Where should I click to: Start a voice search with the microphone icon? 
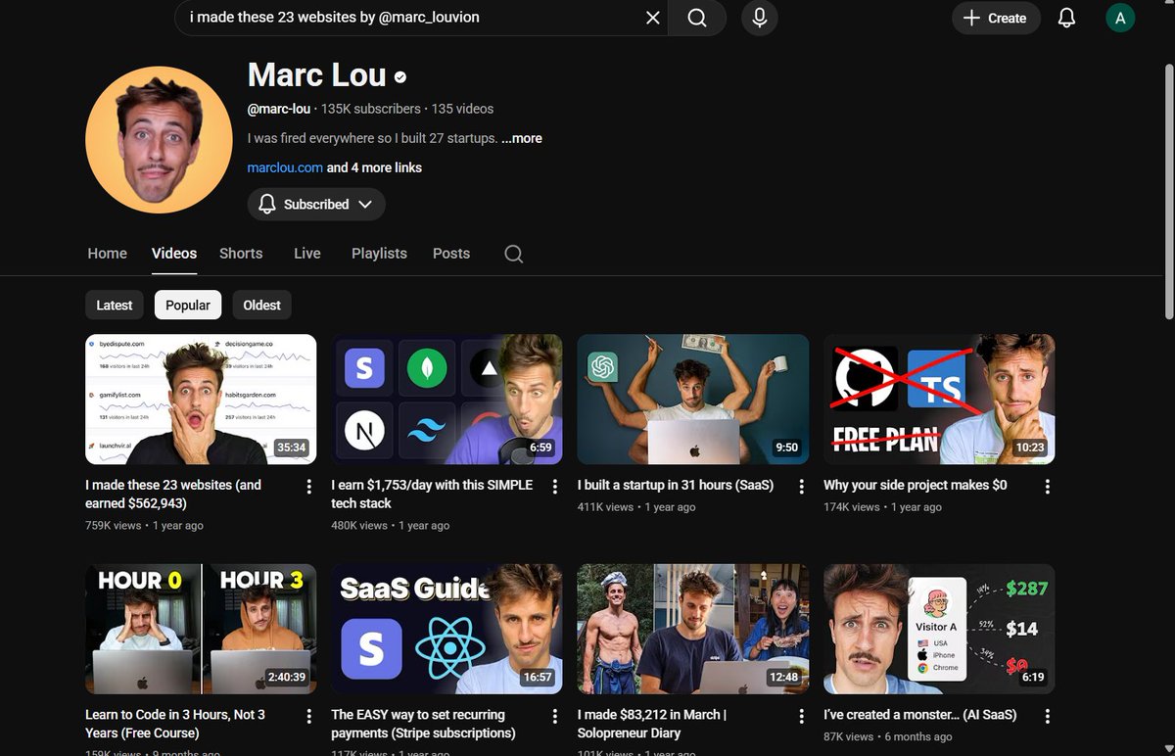coord(759,18)
